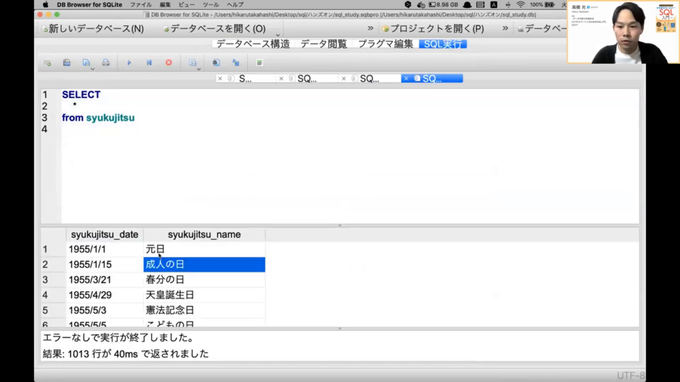
Task: Expand the save SQL file dropdown arrow
Action: 92,68
